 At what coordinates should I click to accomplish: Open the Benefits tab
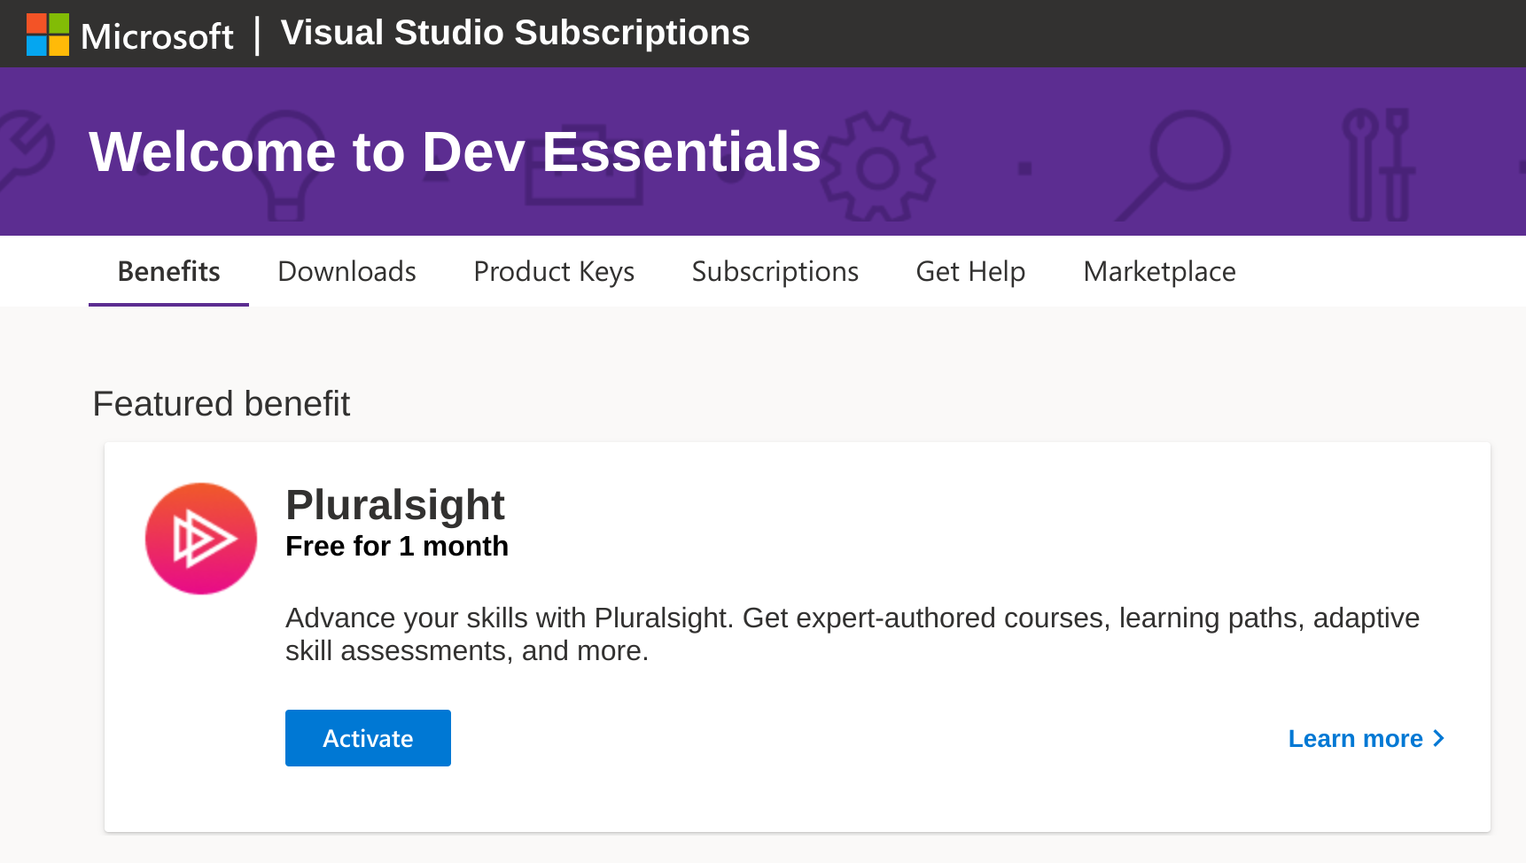[168, 271]
